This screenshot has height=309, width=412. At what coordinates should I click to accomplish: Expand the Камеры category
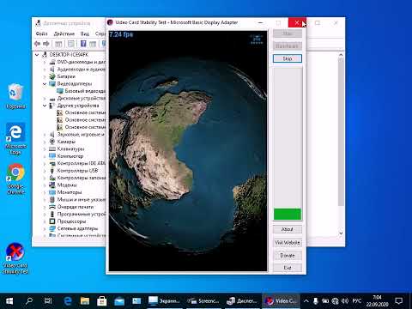[45, 142]
